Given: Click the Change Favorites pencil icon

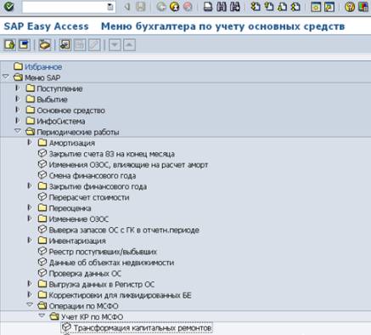Looking at the screenshot, I should (94, 45).
